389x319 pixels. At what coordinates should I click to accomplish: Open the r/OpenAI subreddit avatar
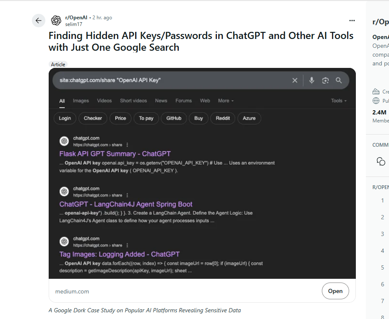[x=56, y=21]
